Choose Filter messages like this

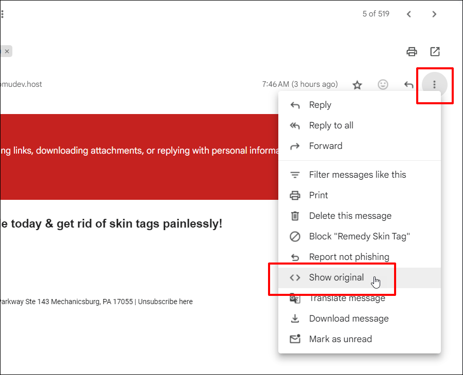coord(358,175)
